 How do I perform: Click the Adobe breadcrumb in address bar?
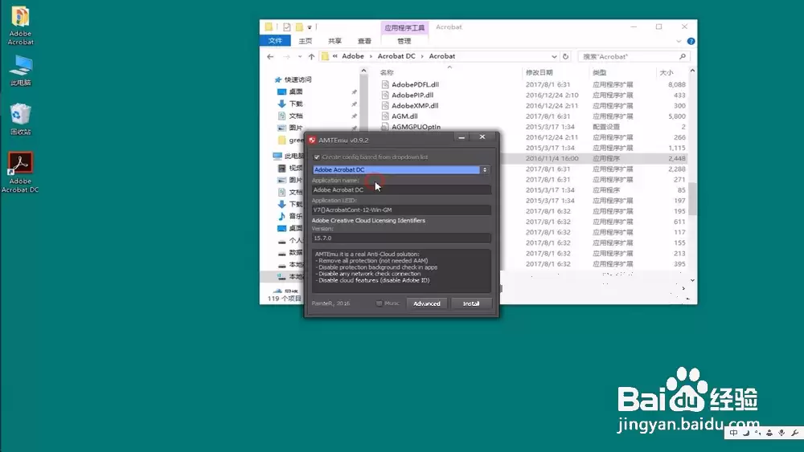[x=353, y=56]
